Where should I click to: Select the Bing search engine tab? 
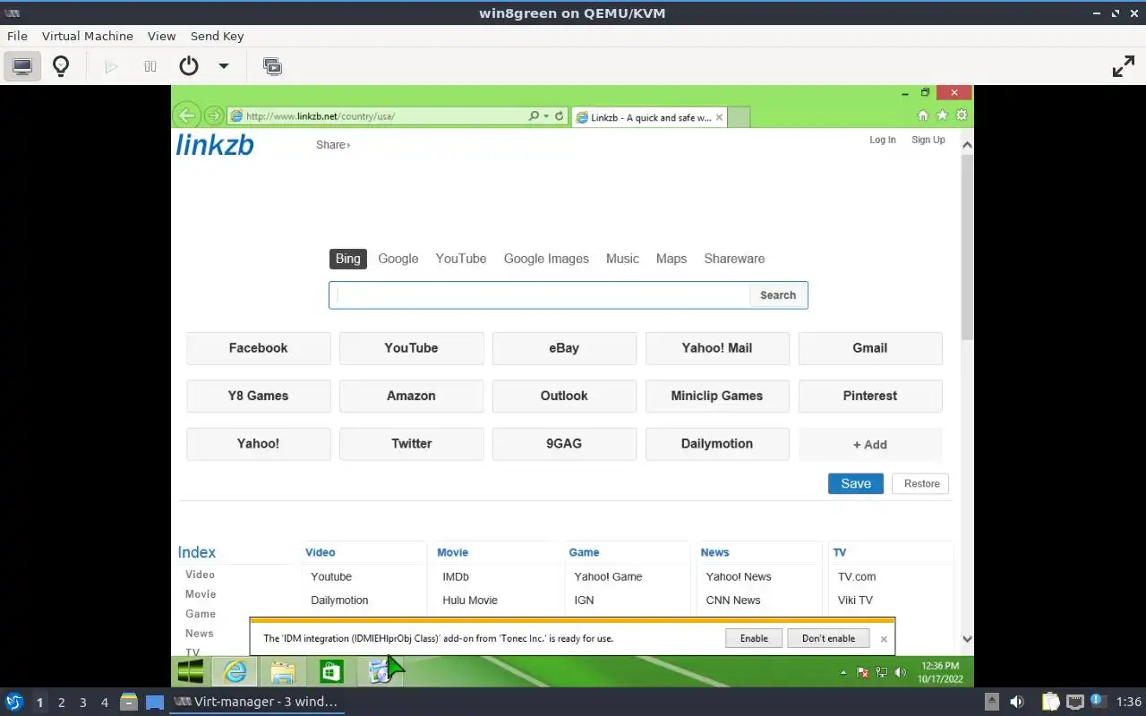[x=347, y=259]
